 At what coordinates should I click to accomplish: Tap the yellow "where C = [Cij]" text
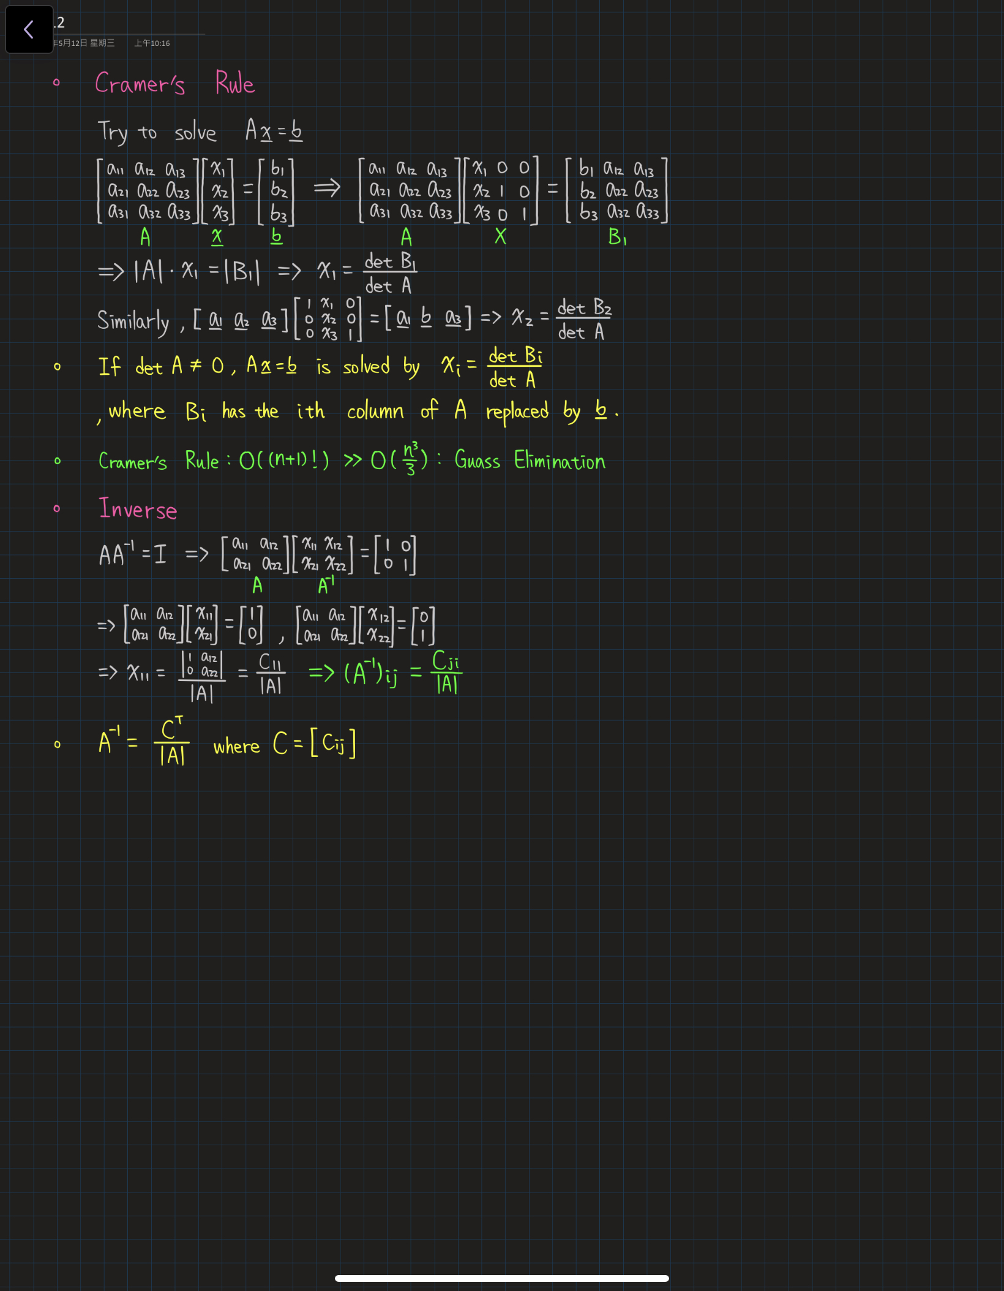(284, 744)
